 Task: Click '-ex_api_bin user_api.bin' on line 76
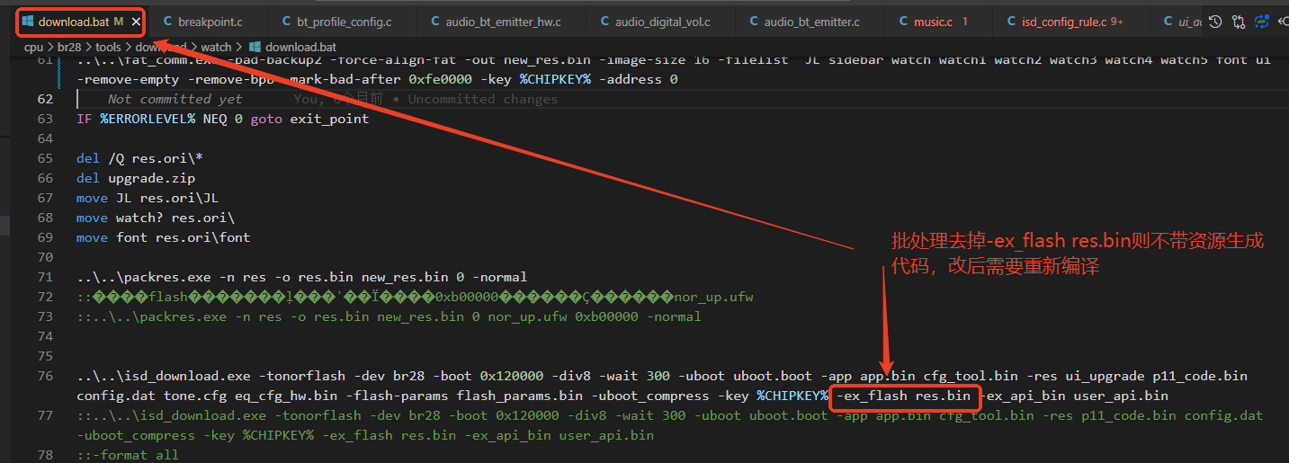point(1075,396)
